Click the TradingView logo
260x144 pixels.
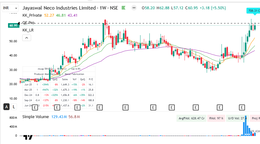28,137
